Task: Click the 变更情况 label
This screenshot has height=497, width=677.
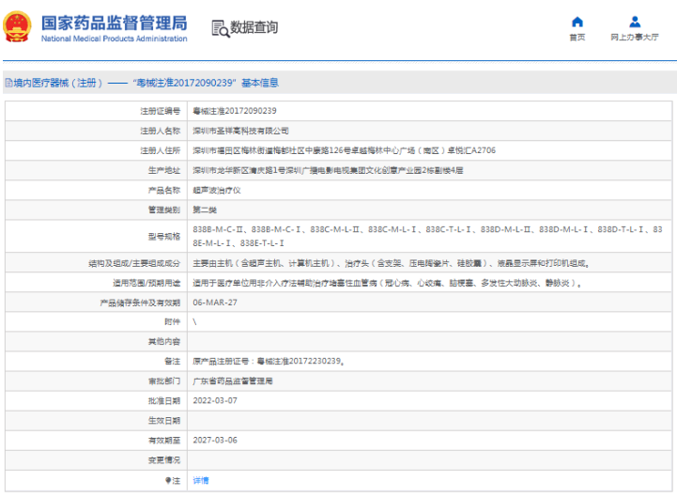Action: (164, 459)
